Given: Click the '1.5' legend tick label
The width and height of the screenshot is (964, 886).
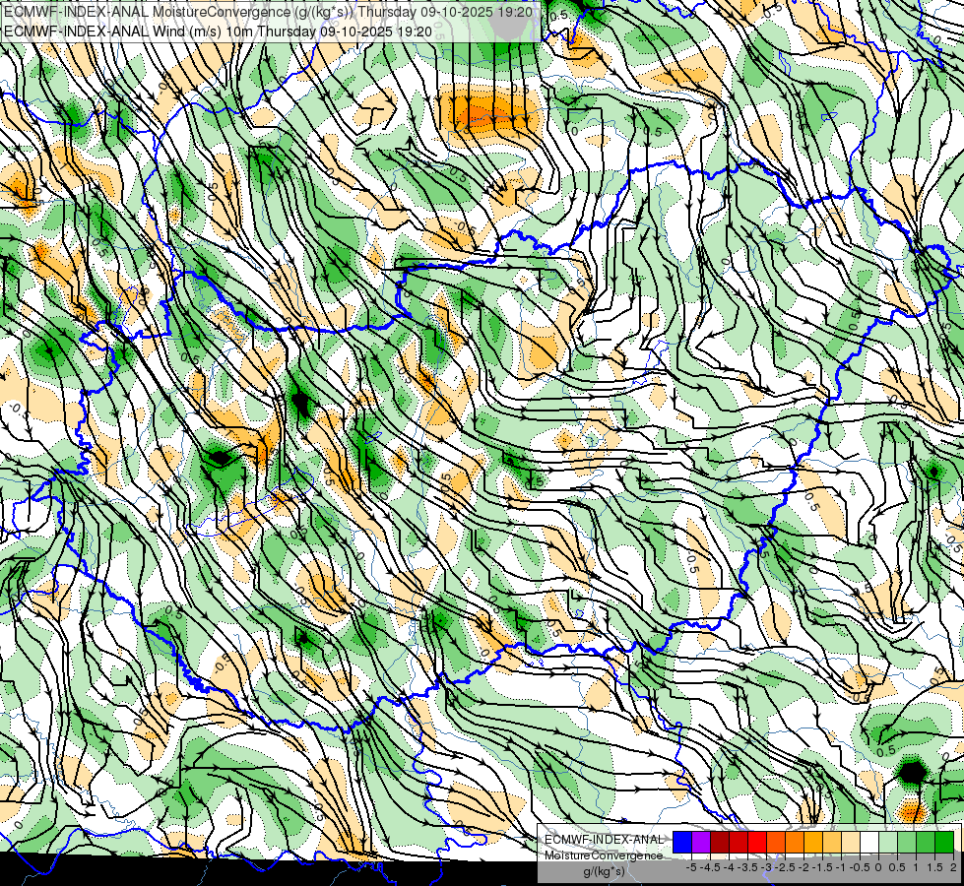Looking at the screenshot, I should tap(935, 867).
